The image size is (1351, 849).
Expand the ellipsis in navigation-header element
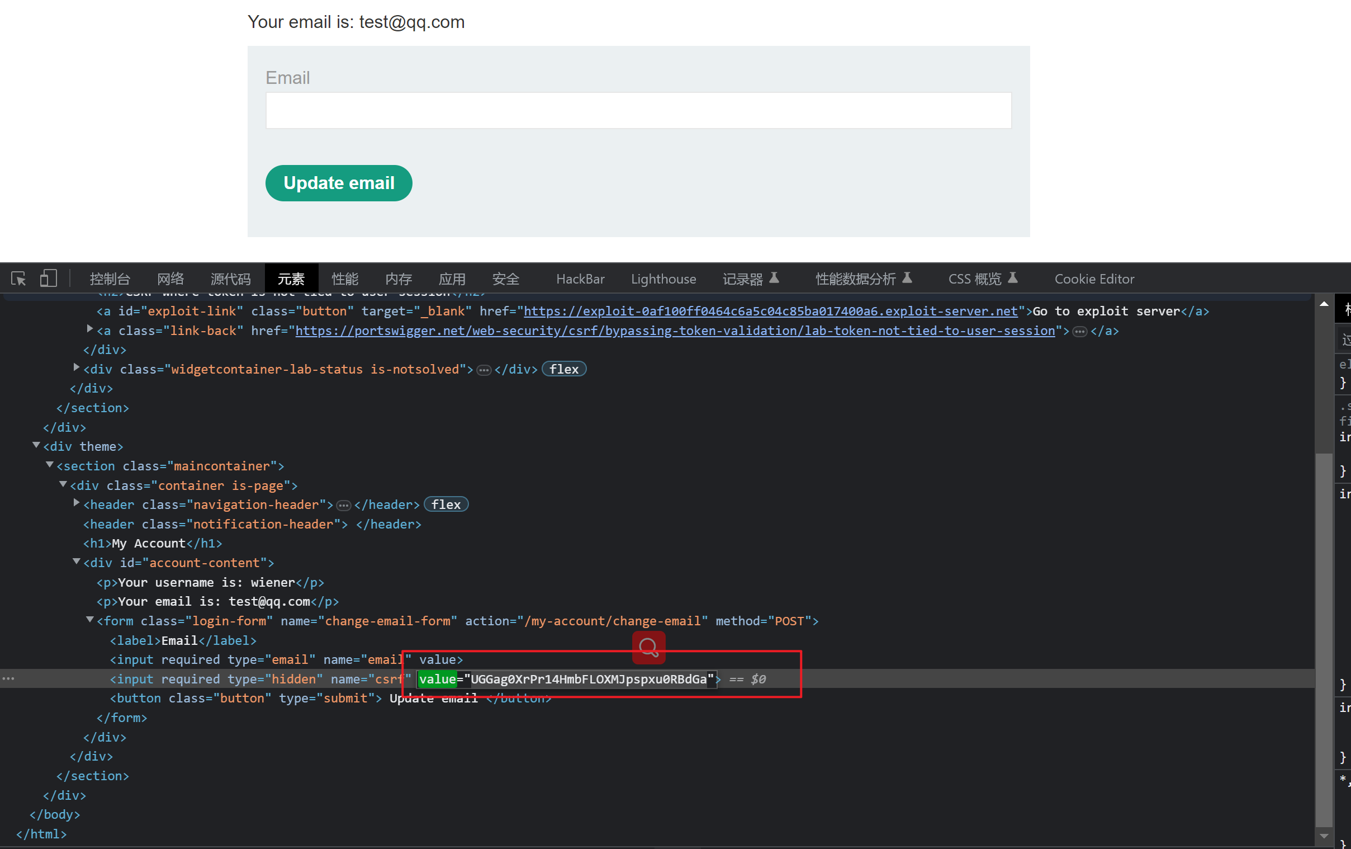[x=343, y=506]
